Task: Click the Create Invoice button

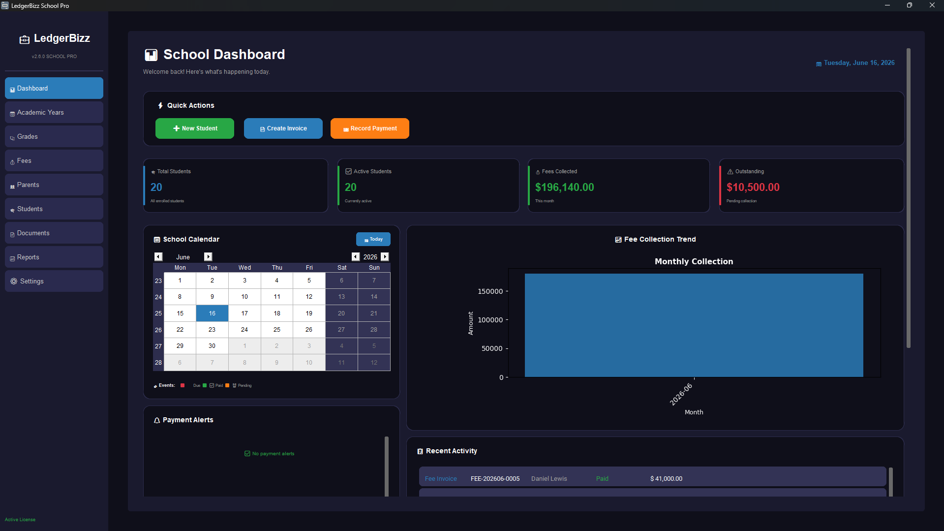Action: click(283, 128)
